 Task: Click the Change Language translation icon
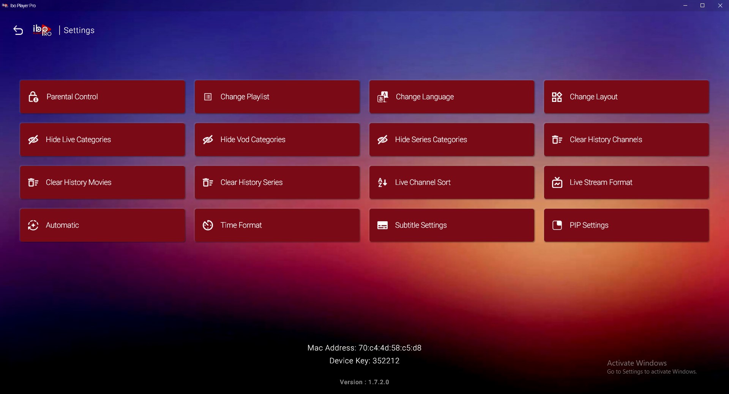click(382, 97)
